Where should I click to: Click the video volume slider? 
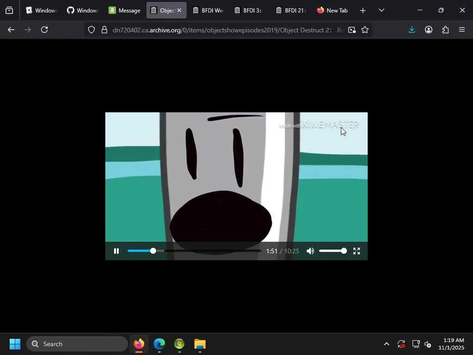click(333, 251)
